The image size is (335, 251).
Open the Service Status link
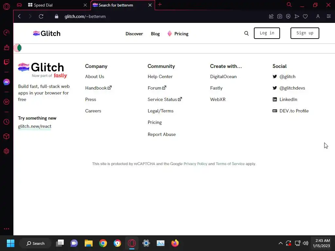pos(165,99)
